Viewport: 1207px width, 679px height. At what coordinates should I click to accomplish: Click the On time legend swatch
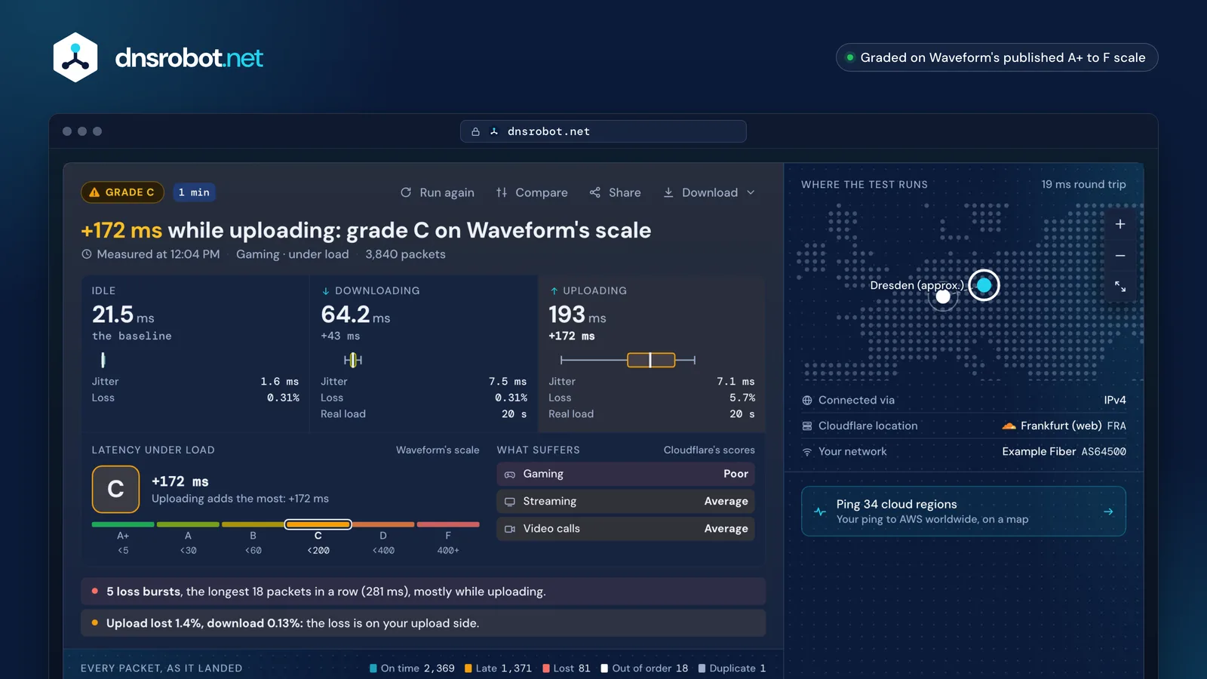(373, 668)
